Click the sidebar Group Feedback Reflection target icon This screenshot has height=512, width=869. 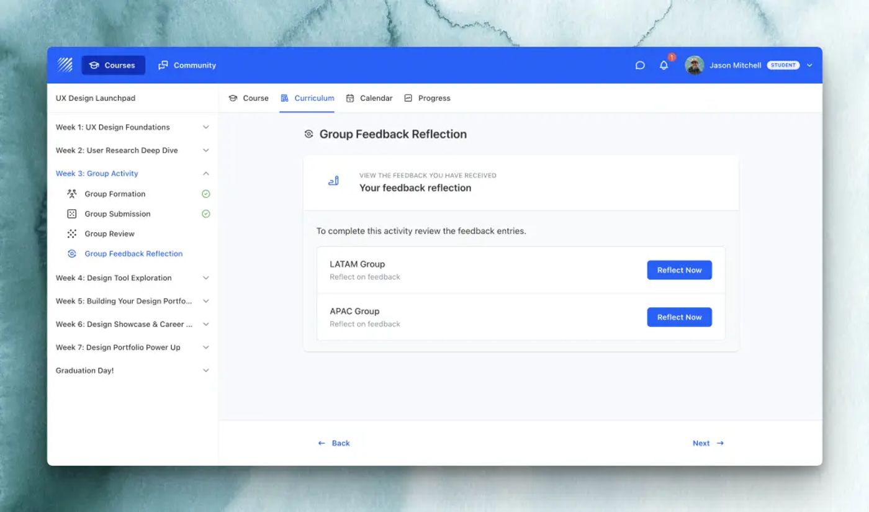72,253
